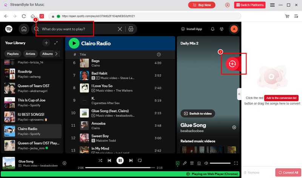Image resolution: width=302 pixels, height=178 pixels.
Task: Open the queue icon in player bar
Action: click(x=192, y=163)
